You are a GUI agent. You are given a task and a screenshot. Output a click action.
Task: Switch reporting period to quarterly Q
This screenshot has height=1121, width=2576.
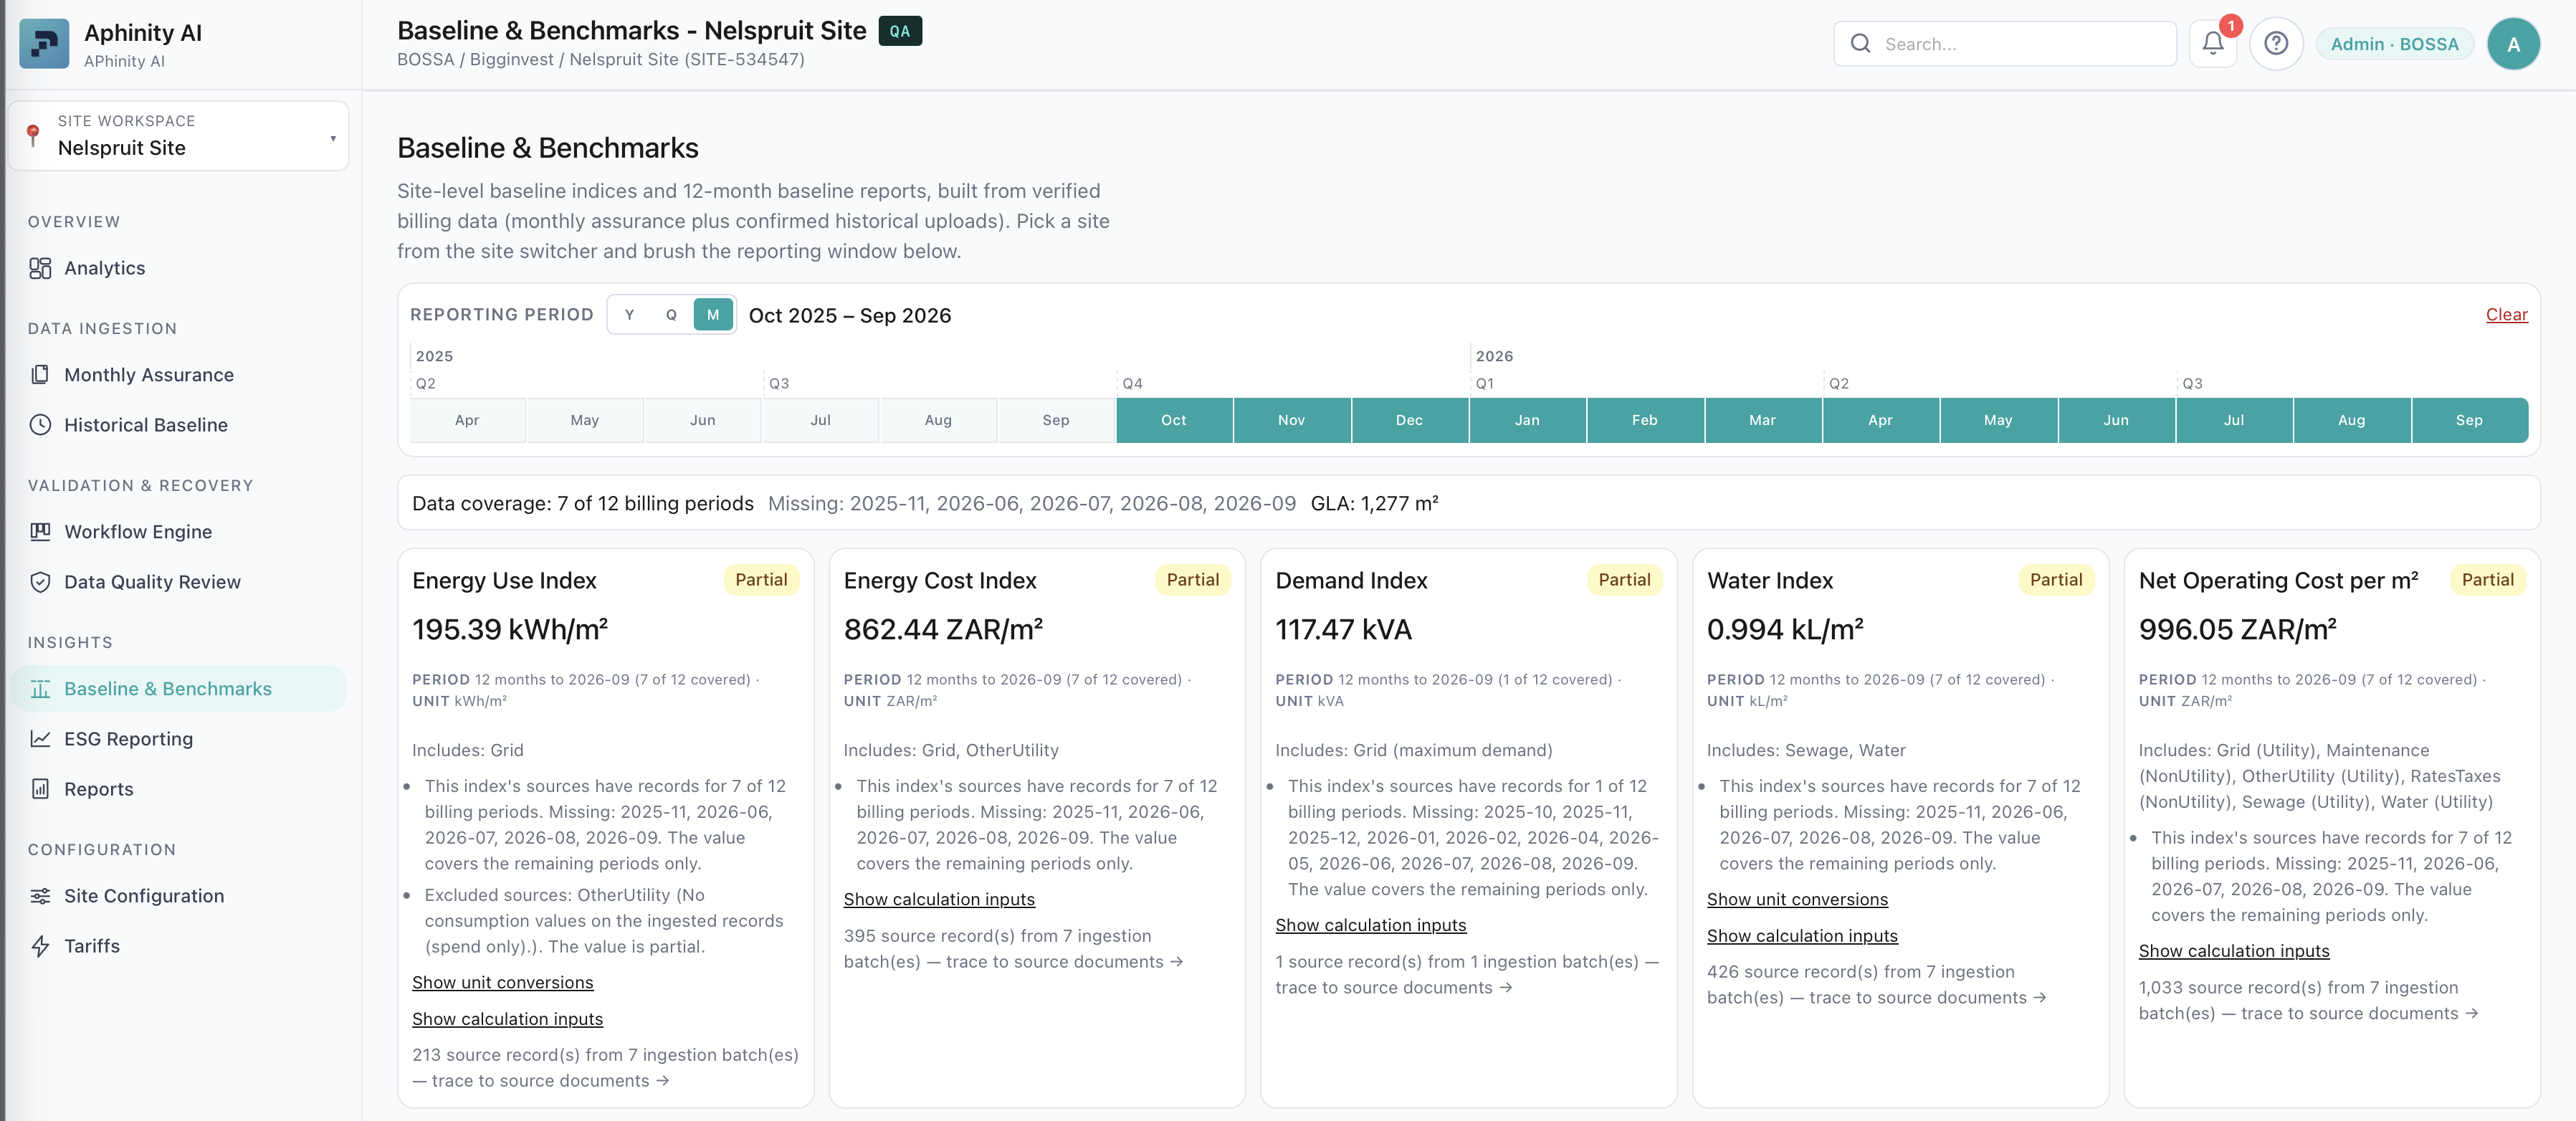(671, 315)
